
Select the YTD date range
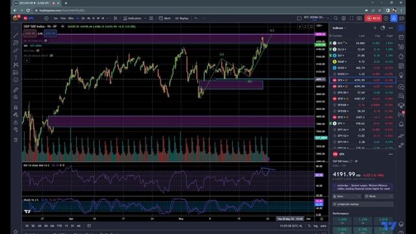[59, 226]
